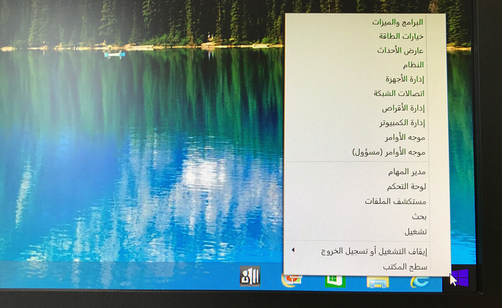Open عارض الأحداث entry

(400, 51)
